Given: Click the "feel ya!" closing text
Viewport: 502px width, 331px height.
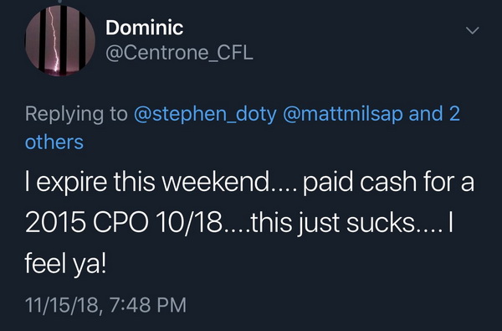Looking at the screenshot, I should (x=65, y=264).
